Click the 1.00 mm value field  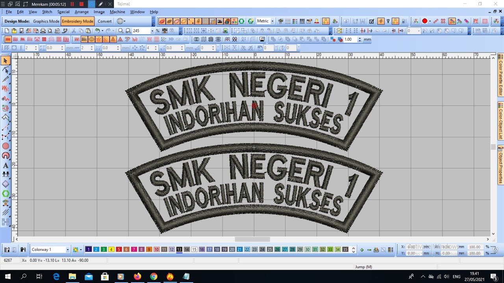point(350,39)
